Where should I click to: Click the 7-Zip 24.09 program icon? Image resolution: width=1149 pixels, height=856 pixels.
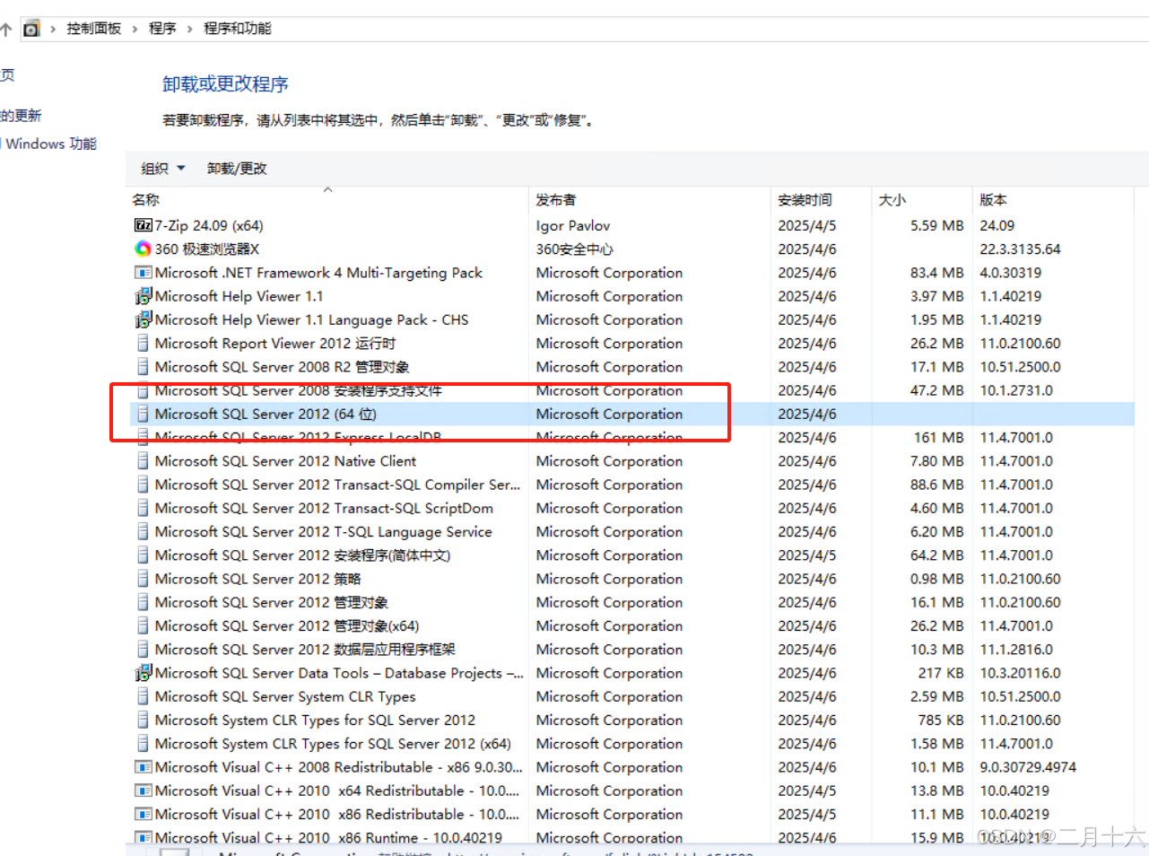click(x=143, y=225)
